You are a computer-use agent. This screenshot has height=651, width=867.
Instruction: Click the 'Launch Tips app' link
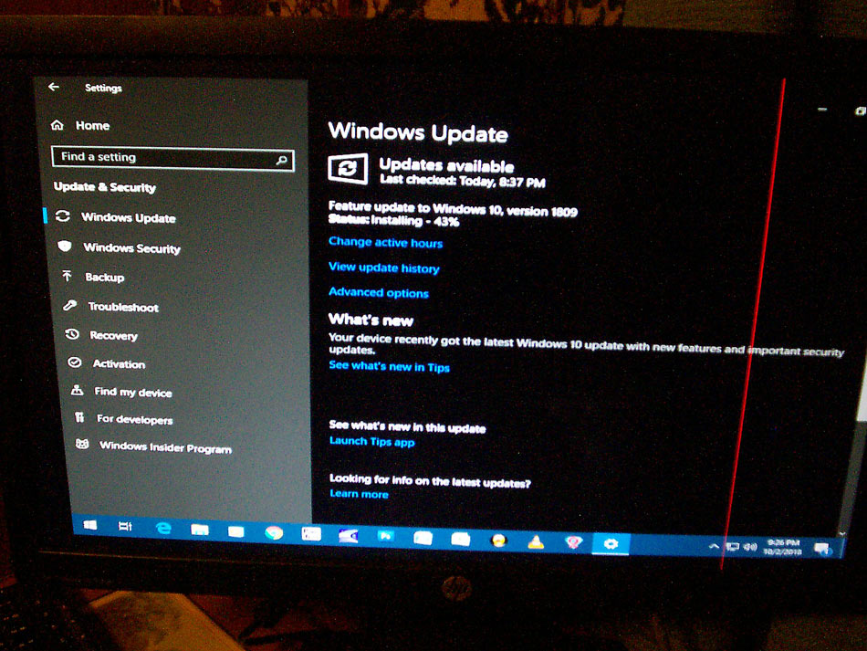pyautogui.click(x=372, y=441)
